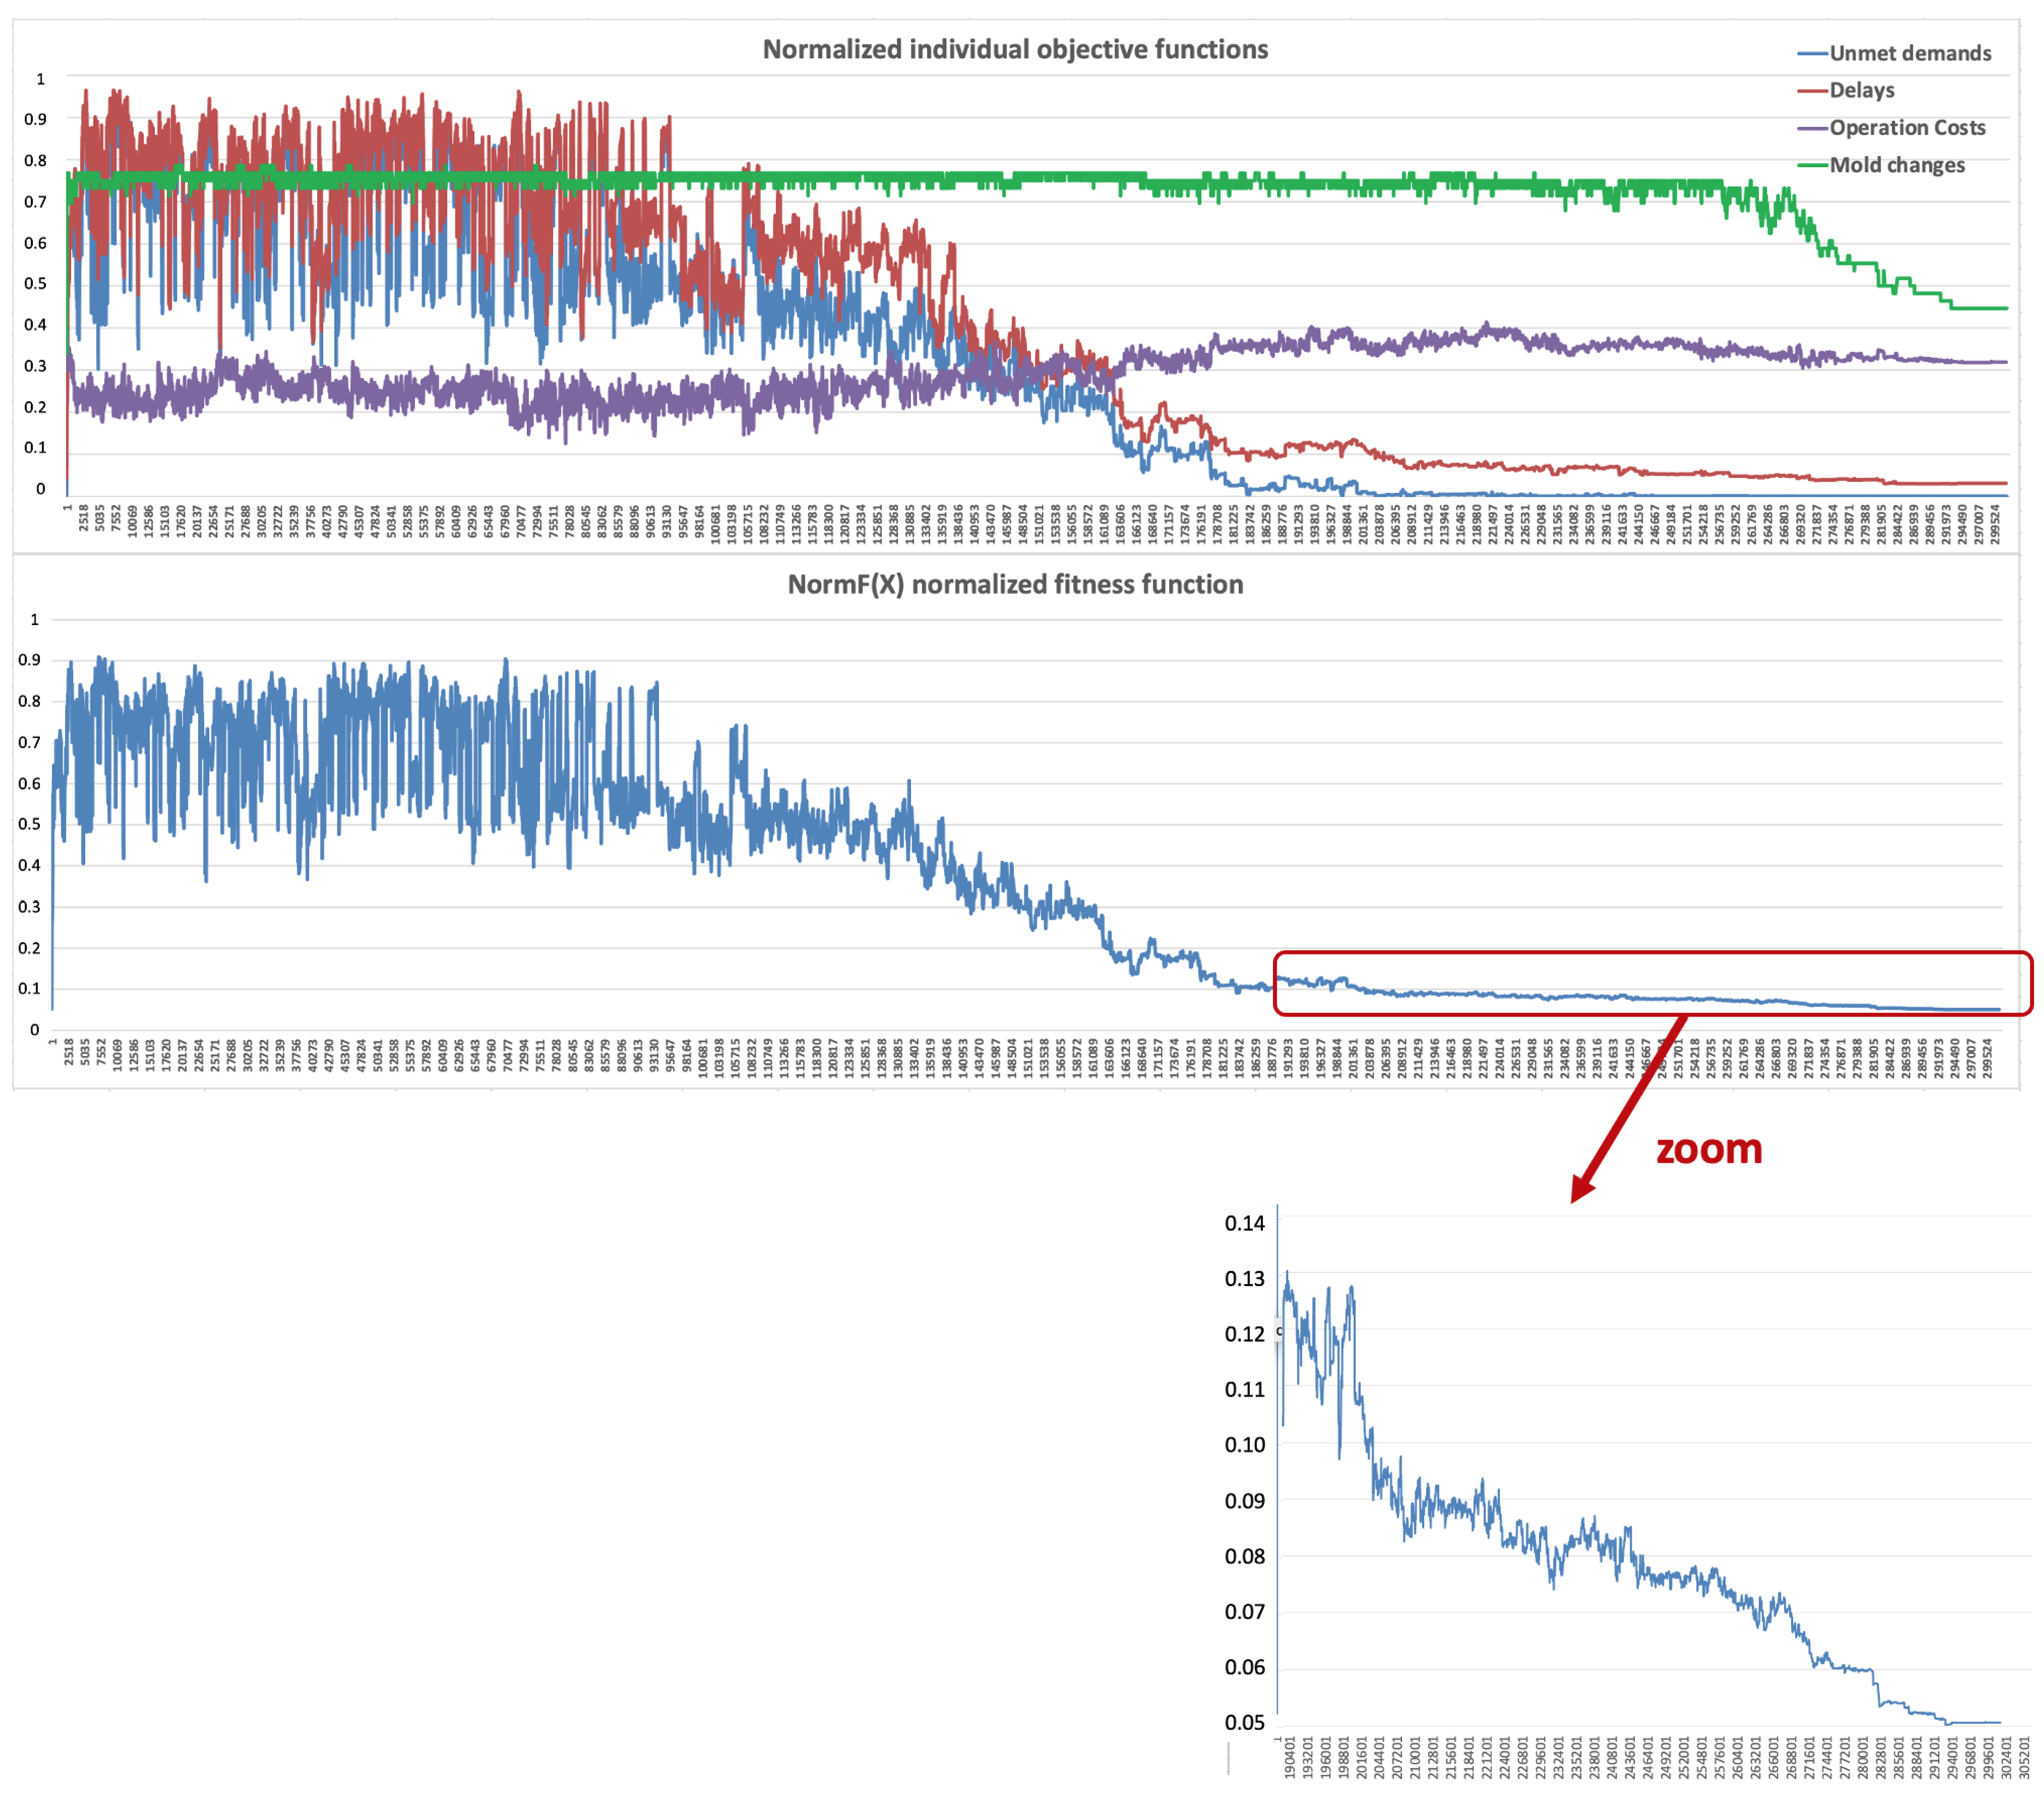Screen dimensions: 2044x1793
Task: Click the 0.12 y-axis label on inset chart
Action: [1244, 1334]
